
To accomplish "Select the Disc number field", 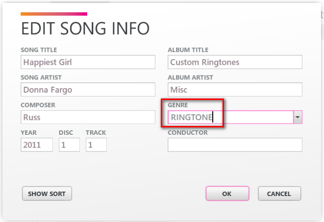I will click(x=69, y=145).
